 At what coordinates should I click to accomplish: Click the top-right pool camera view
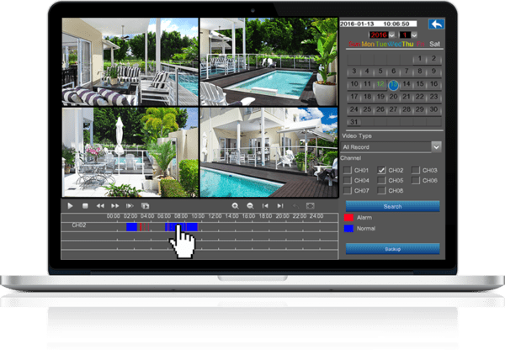267,59
